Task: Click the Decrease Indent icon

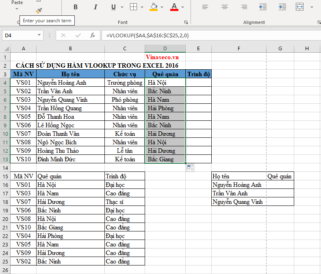Action: (263, 7)
